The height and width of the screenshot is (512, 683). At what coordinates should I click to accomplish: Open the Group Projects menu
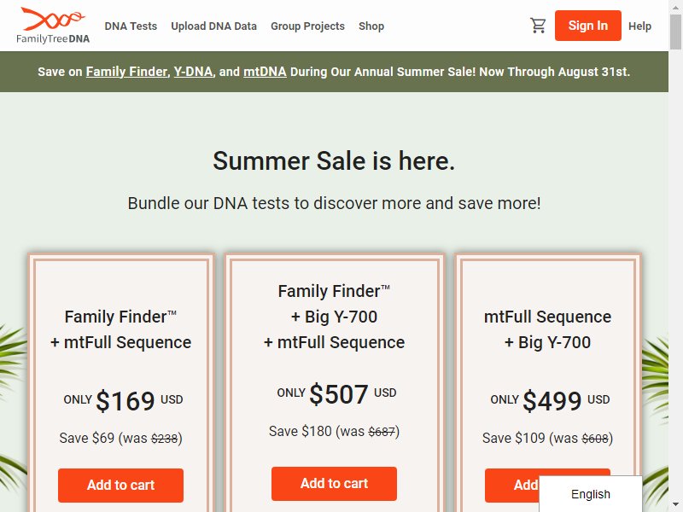[307, 26]
